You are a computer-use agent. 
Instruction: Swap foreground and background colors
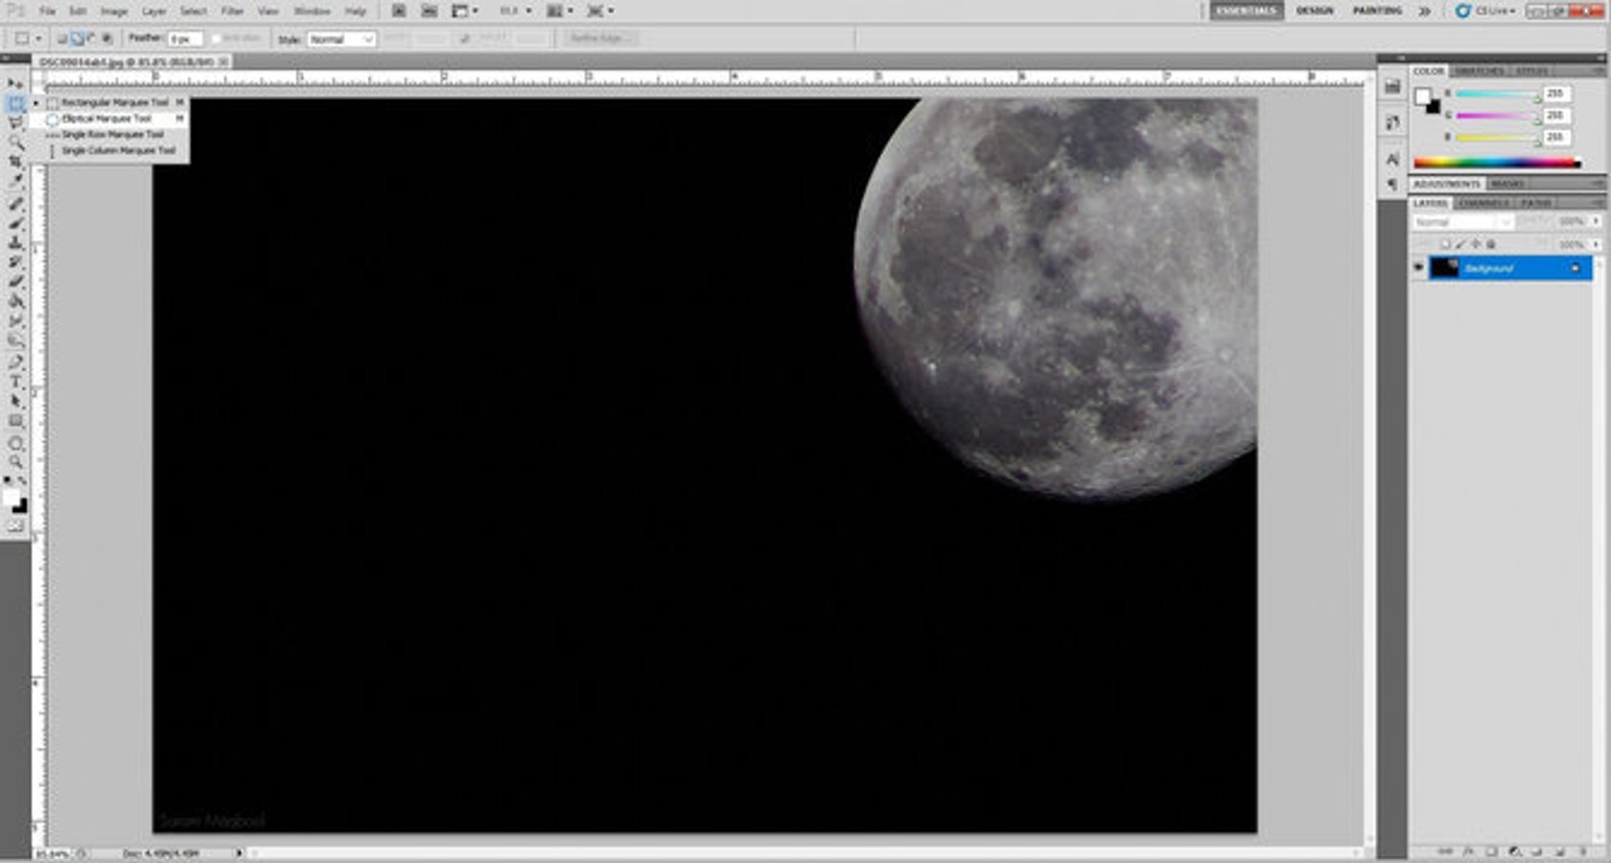click(x=22, y=481)
